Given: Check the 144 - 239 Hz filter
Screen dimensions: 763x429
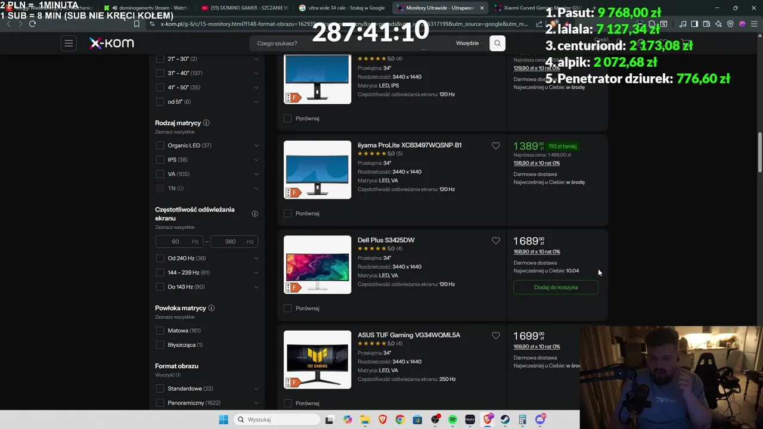Looking at the screenshot, I should 160,272.
